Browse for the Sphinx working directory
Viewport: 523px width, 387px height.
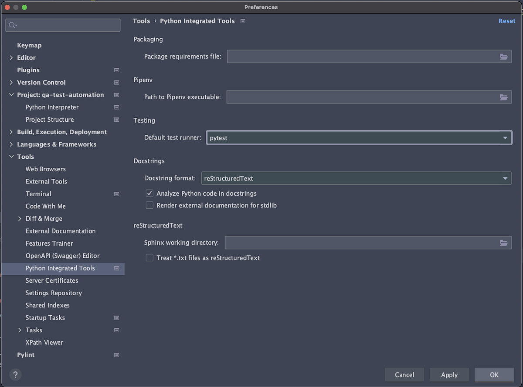point(504,243)
